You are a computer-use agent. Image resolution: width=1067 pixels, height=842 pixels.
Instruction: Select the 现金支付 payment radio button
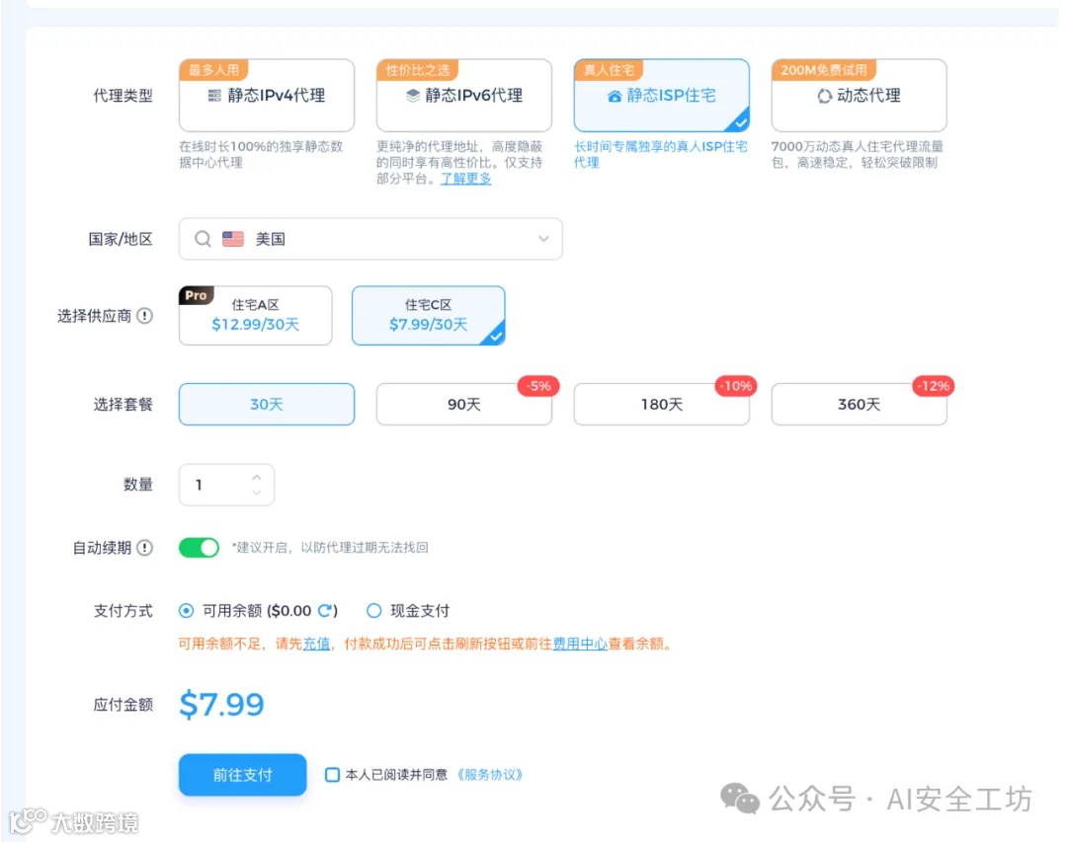click(373, 611)
